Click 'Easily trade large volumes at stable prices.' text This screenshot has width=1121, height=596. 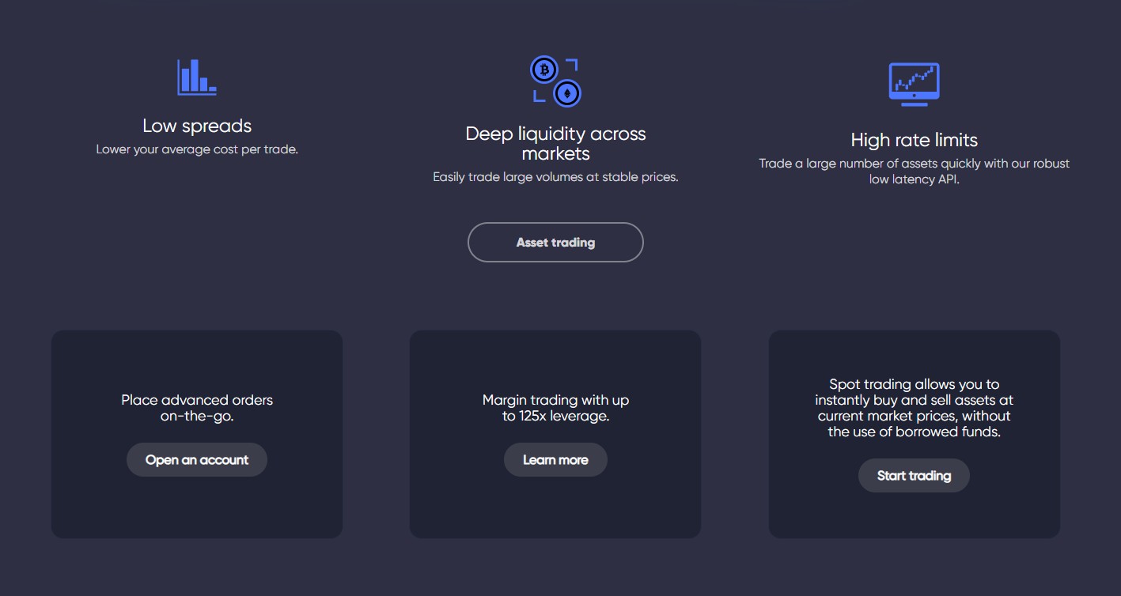(x=555, y=177)
